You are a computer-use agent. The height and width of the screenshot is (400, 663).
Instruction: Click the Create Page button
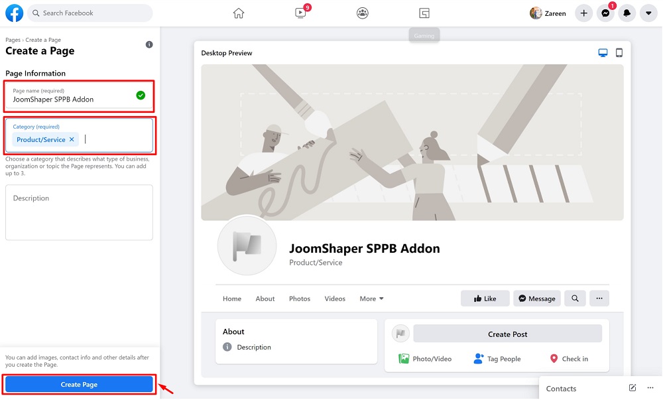click(x=80, y=385)
